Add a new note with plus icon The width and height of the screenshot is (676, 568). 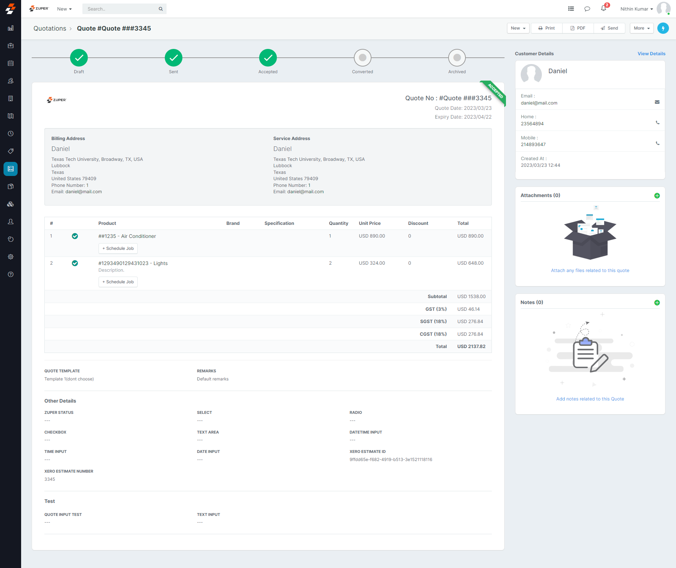[x=657, y=303]
